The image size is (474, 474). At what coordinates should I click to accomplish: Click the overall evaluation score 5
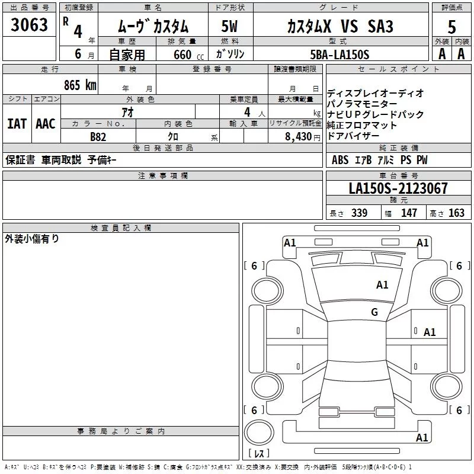[451, 27]
